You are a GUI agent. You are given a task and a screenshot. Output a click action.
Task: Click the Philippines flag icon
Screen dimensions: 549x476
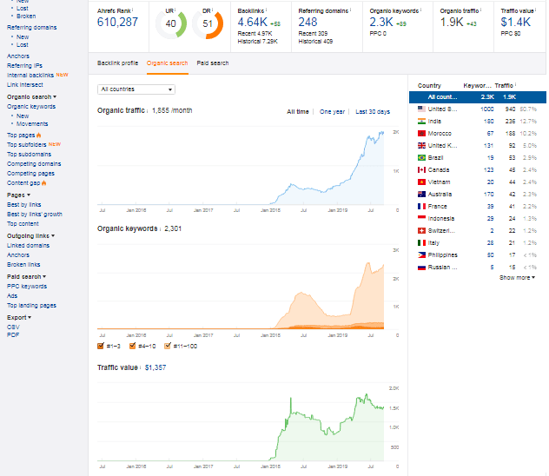421,255
